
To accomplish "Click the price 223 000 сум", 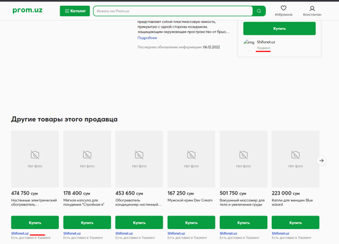I will click(285, 193).
